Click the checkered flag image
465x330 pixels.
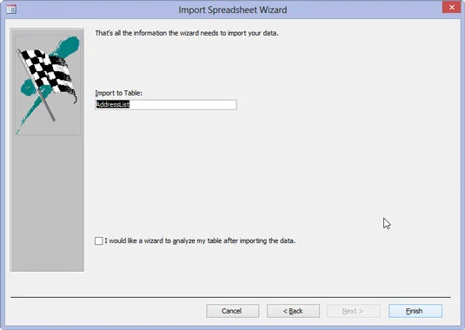point(48,85)
